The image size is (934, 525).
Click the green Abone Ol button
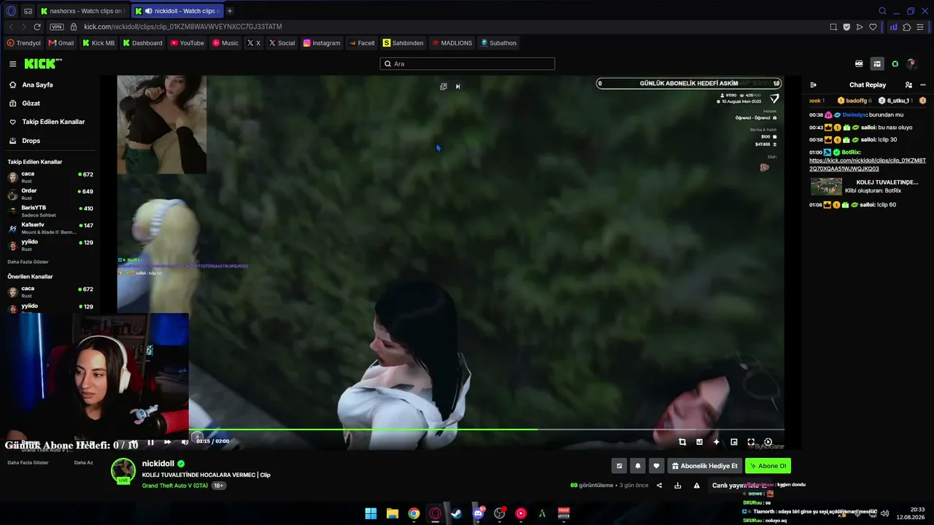[x=768, y=466]
